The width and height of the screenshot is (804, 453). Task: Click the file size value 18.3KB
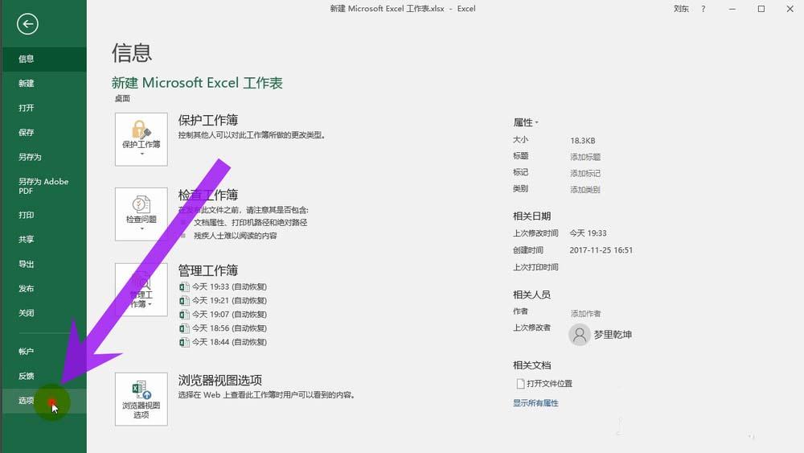point(582,141)
